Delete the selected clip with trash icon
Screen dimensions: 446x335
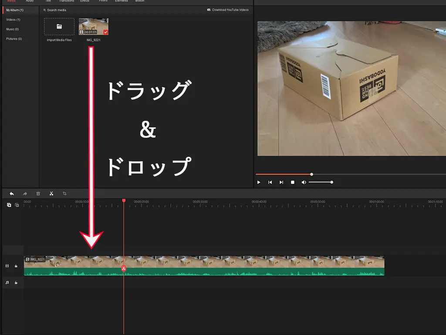38,194
